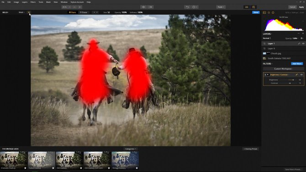Open the Mask menu
306x172 pixels.
[x=48, y=2]
